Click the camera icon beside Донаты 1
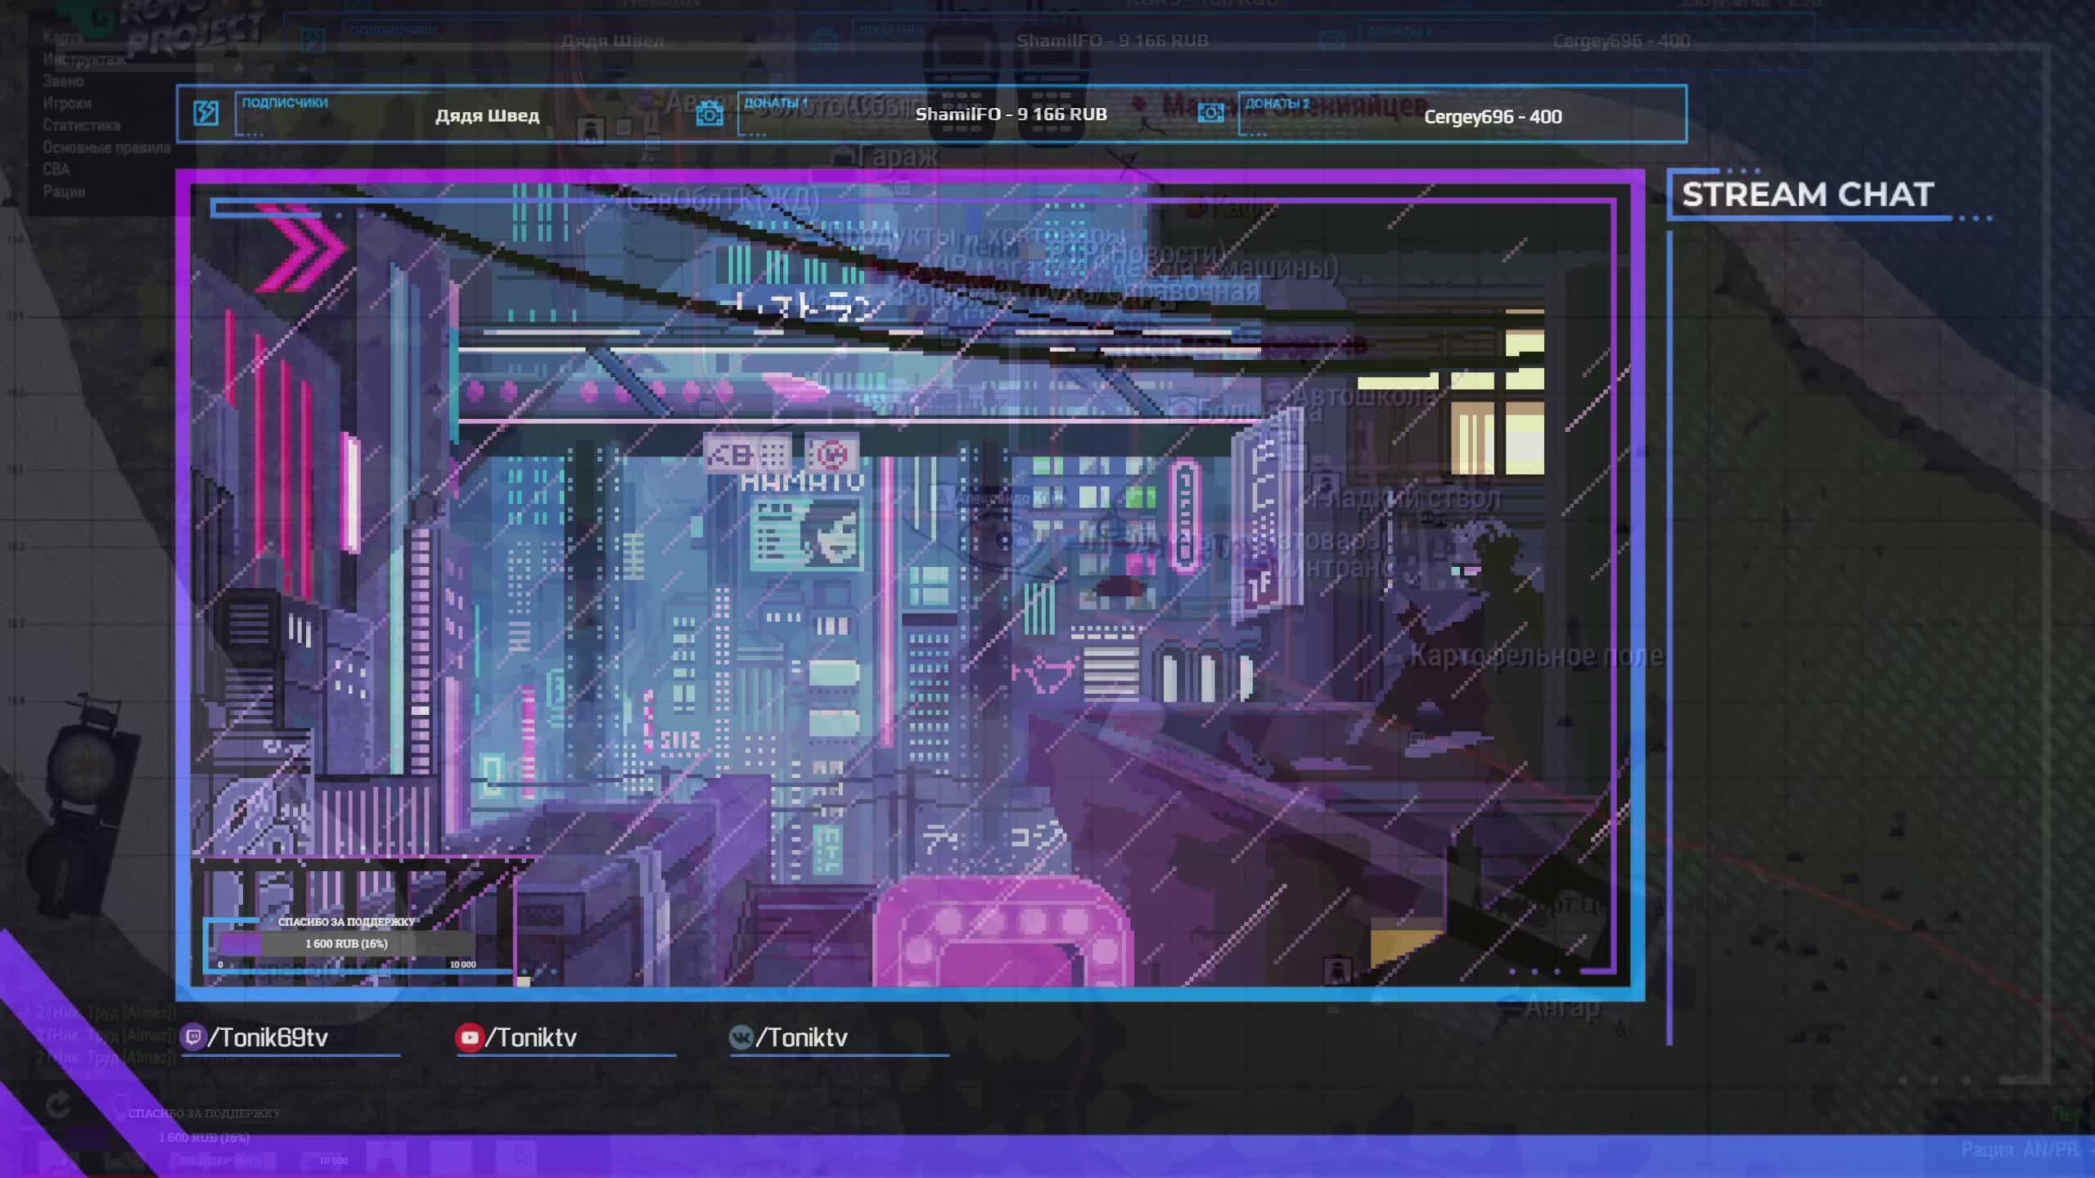This screenshot has width=2095, height=1178. 709,114
